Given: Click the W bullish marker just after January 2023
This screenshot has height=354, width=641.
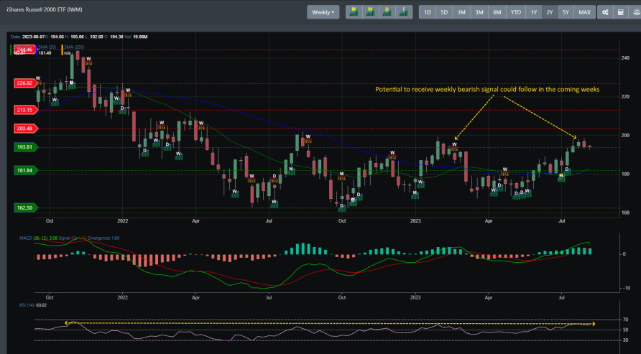Looking at the screenshot, I should click(x=420, y=184).
